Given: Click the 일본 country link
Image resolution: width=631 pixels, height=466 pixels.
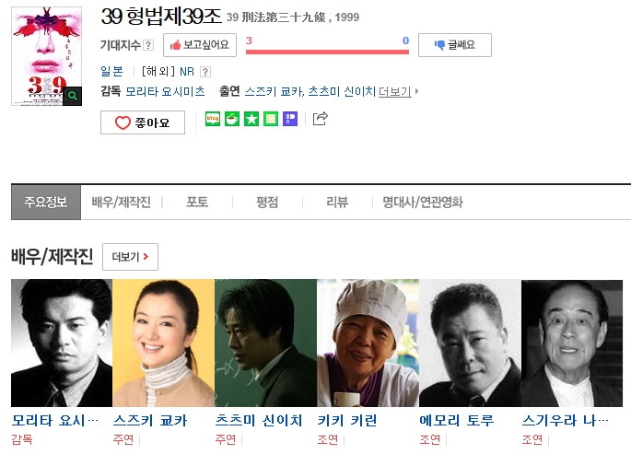Looking at the screenshot, I should tap(111, 72).
